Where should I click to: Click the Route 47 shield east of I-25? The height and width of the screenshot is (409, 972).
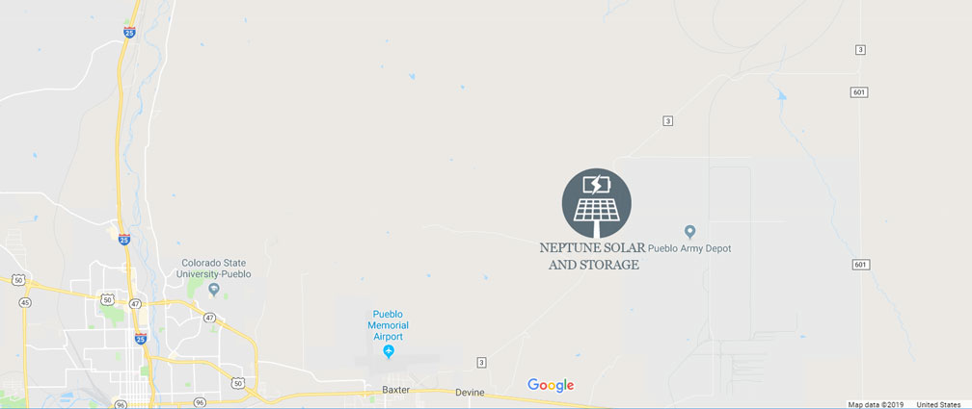tap(210, 318)
